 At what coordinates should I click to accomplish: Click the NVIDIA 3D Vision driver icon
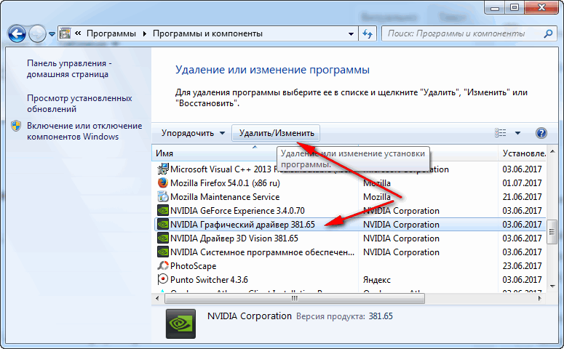163,238
